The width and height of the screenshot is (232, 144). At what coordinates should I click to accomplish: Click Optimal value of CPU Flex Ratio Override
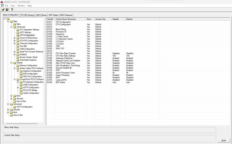[130, 53]
